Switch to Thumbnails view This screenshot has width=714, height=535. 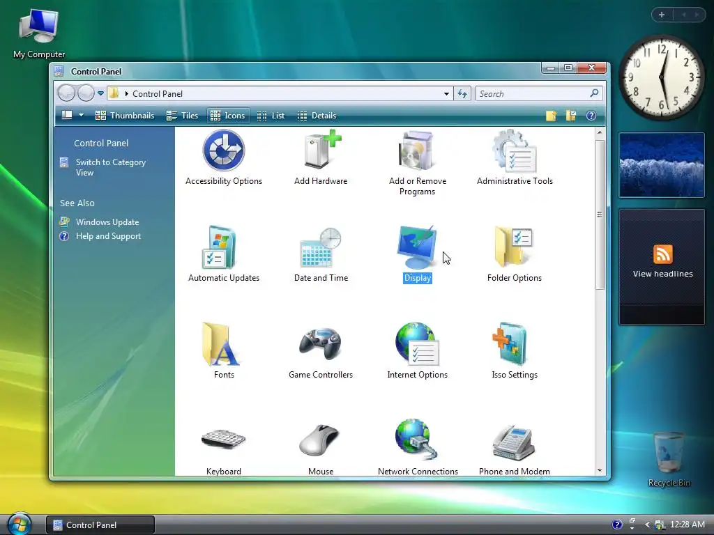click(125, 116)
